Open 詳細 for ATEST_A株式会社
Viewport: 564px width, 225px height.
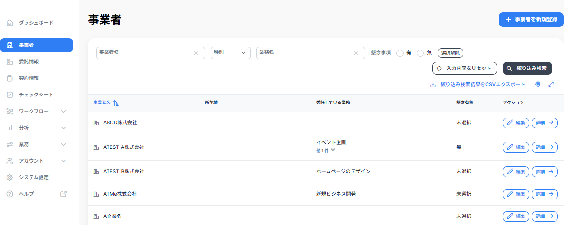pos(545,147)
